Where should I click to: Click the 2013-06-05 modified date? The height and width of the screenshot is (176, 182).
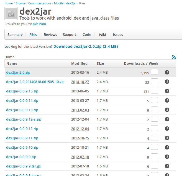click(80, 91)
